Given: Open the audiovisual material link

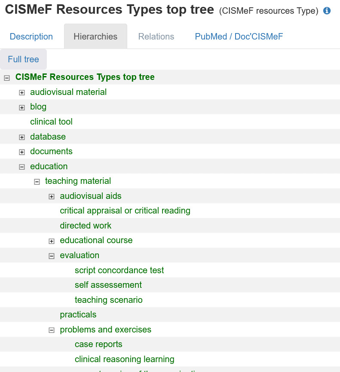Looking at the screenshot, I should coord(68,92).
